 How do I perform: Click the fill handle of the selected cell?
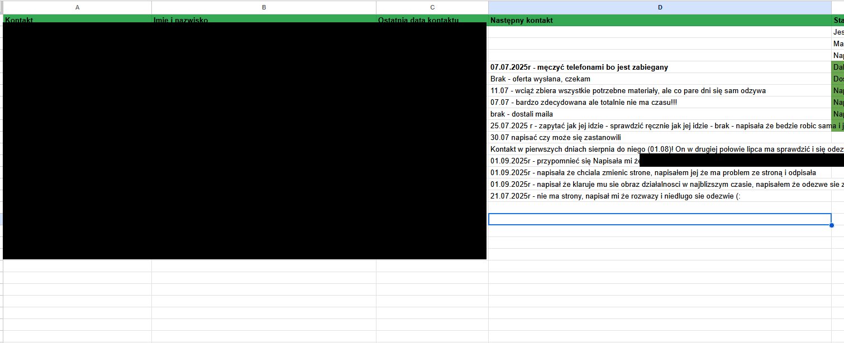coord(832,225)
